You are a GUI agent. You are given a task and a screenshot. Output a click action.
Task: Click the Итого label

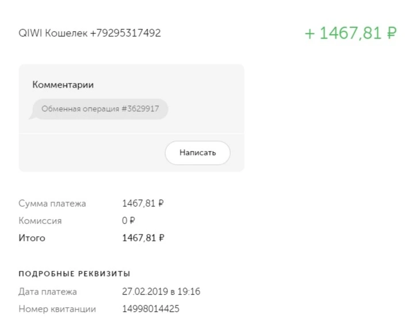pos(32,238)
